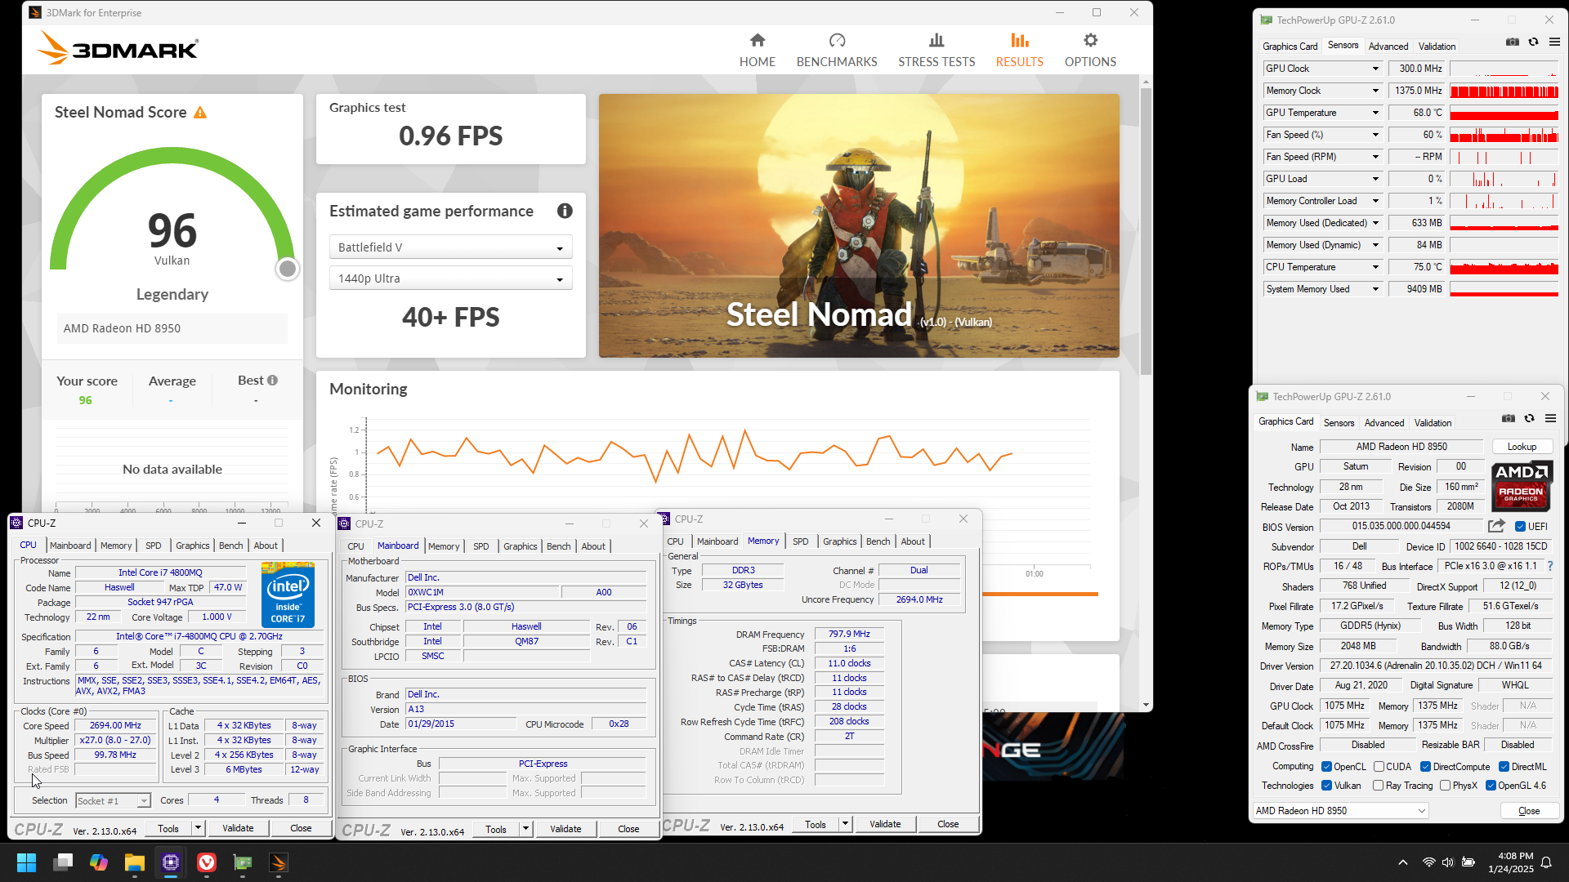Screen dimensions: 1569x882
Task: Open the OPTIONS gear in 3DMark
Action: pyautogui.click(x=1090, y=50)
